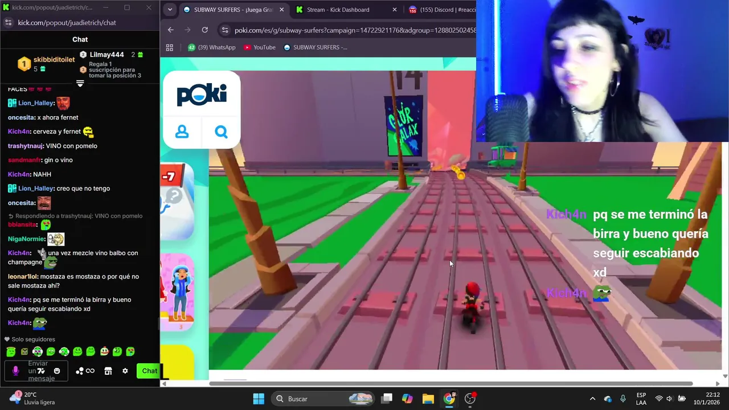Viewport: 729px width, 410px height.
Task: Open the emoji picker in chat input
Action: (57, 371)
